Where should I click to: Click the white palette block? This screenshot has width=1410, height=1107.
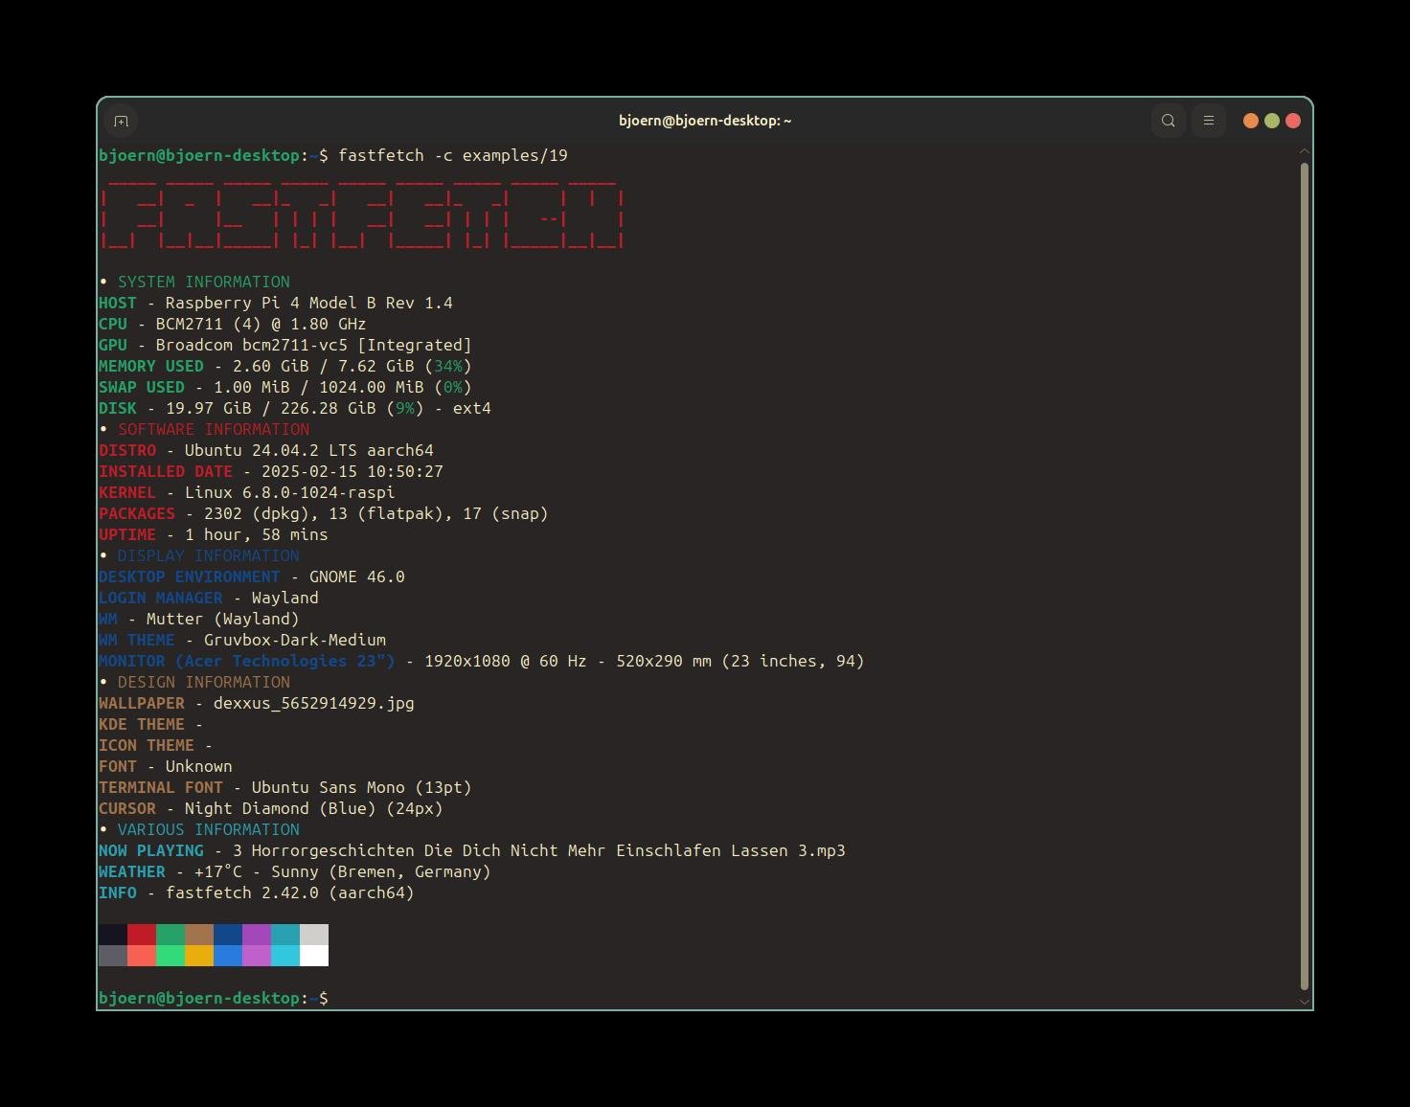pyautogui.click(x=314, y=956)
